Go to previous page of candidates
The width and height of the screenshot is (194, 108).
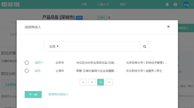click(x=83, y=82)
